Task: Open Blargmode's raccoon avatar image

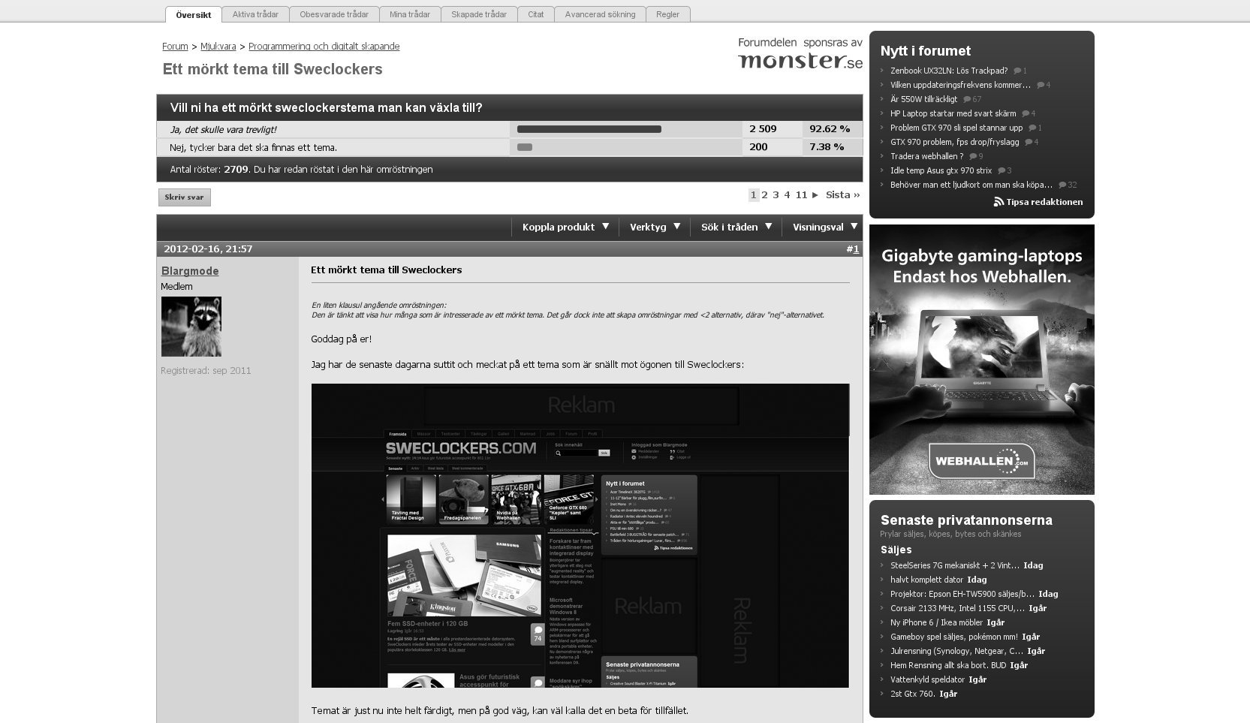Action: tap(191, 327)
